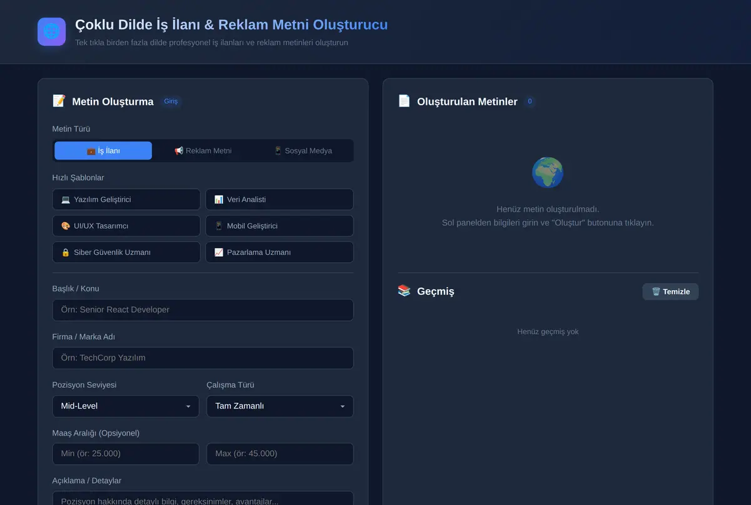Focus the Başlık / Konu input field
Viewport: 751px width, 505px height.
[x=203, y=310]
